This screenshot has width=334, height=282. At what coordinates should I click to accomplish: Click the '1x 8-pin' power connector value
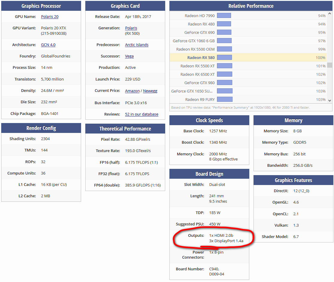click(216, 252)
